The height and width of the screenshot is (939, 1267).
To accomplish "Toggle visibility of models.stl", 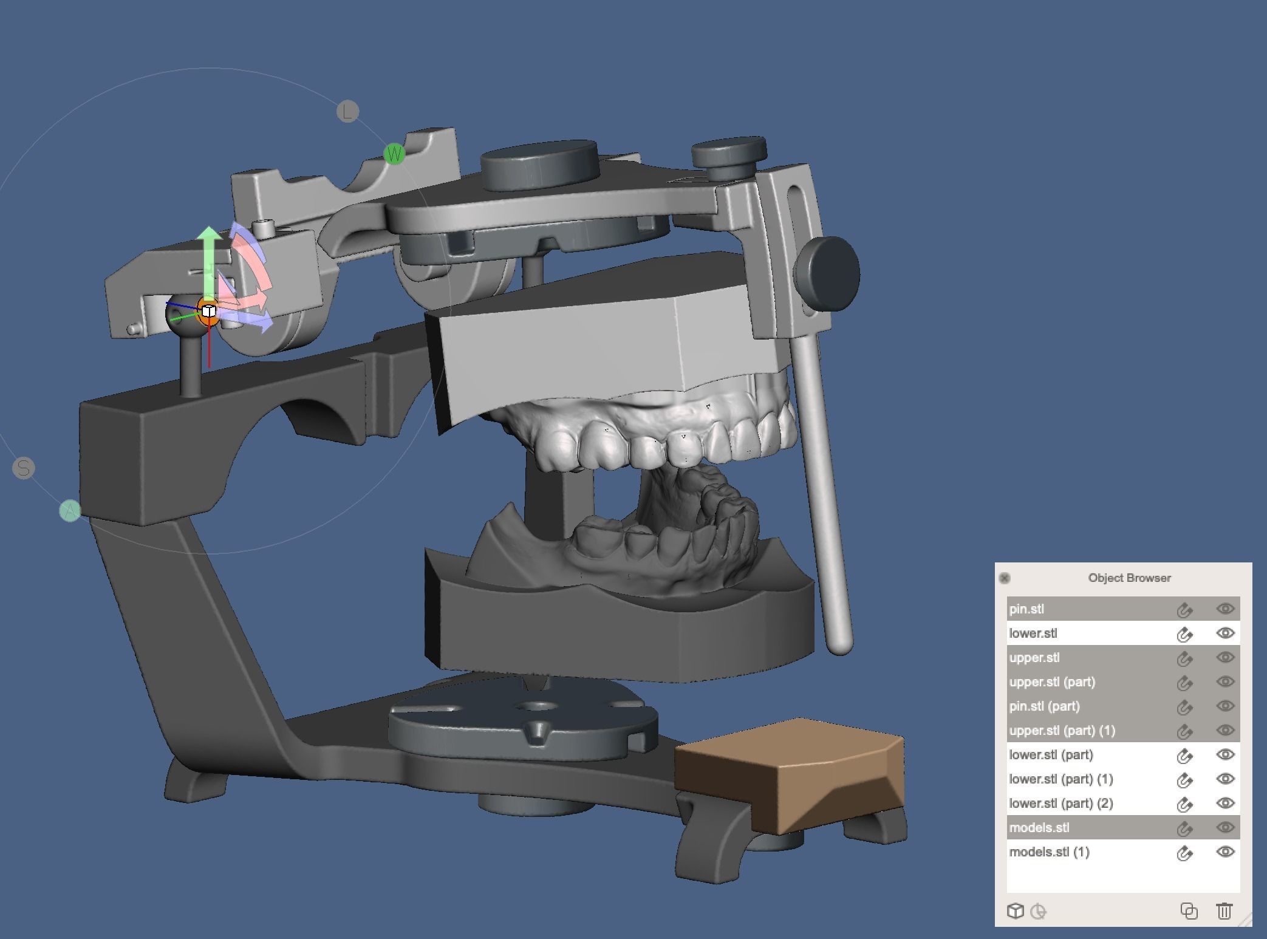I will [x=1225, y=827].
